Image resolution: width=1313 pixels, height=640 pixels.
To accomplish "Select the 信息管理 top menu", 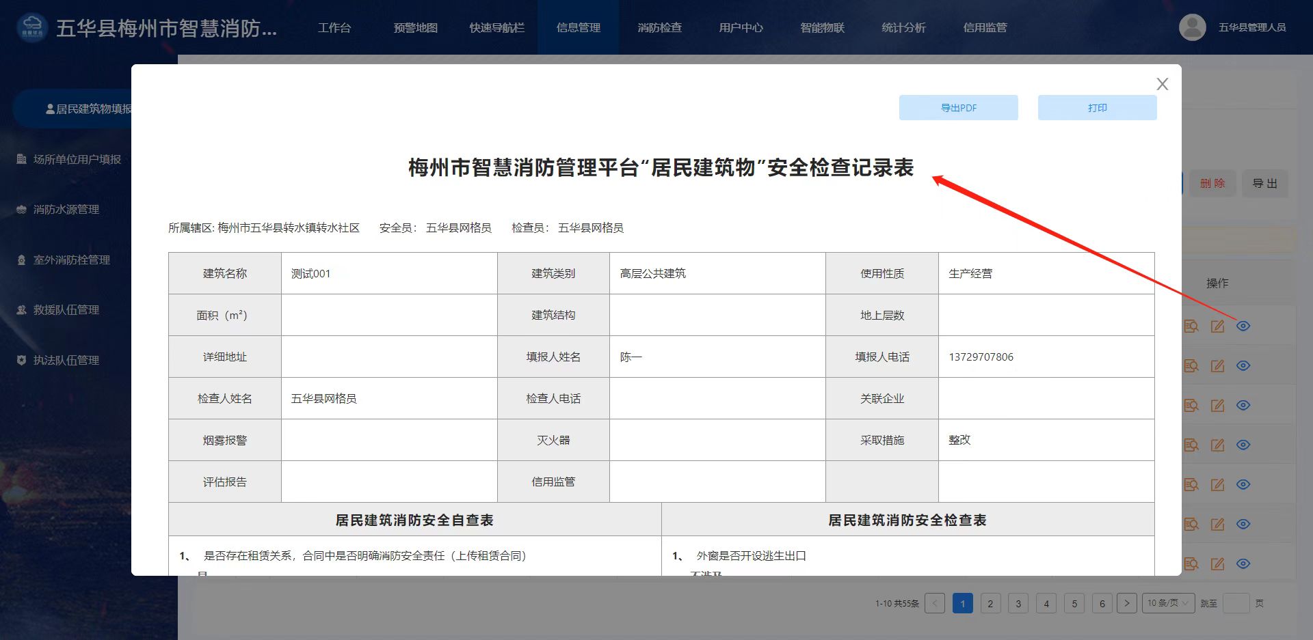I will tap(579, 27).
